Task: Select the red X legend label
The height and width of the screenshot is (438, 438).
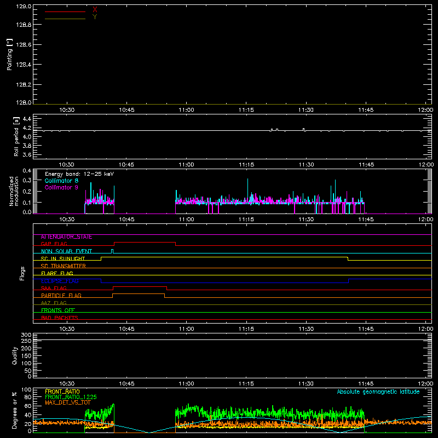Action: tap(95, 10)
